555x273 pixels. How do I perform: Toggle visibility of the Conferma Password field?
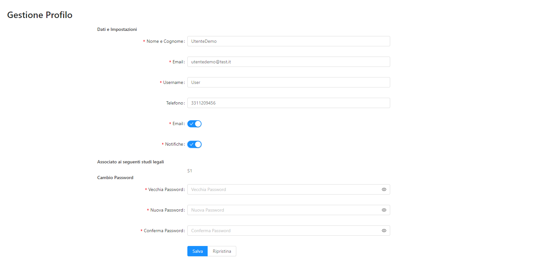[384, 231]
